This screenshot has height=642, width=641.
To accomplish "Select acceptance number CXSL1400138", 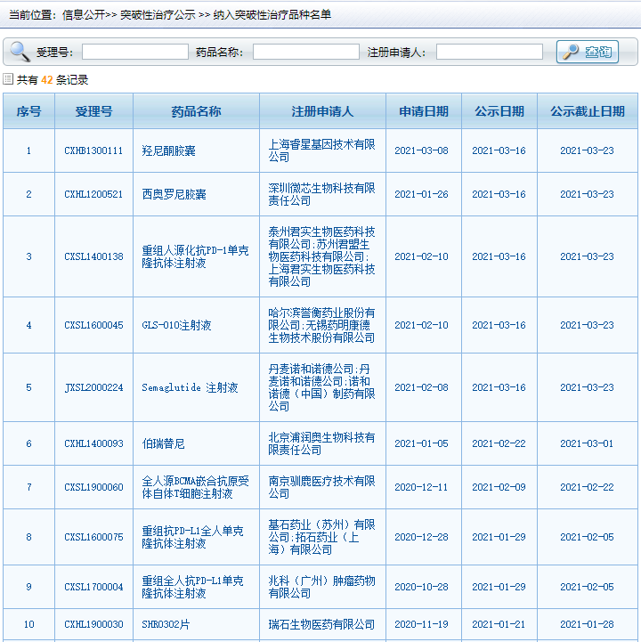I will (93, 256).
